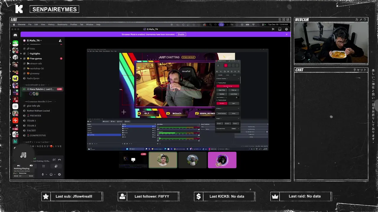Select the live stream participant tile
The width and height of the screenshot is (378, 212).
tap(133, 160)
